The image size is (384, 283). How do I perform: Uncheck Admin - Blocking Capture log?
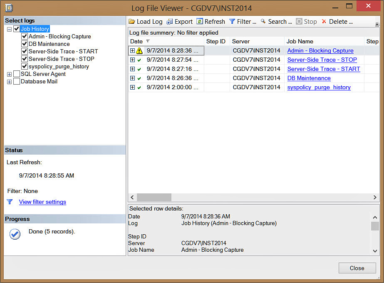coord(25,37)
